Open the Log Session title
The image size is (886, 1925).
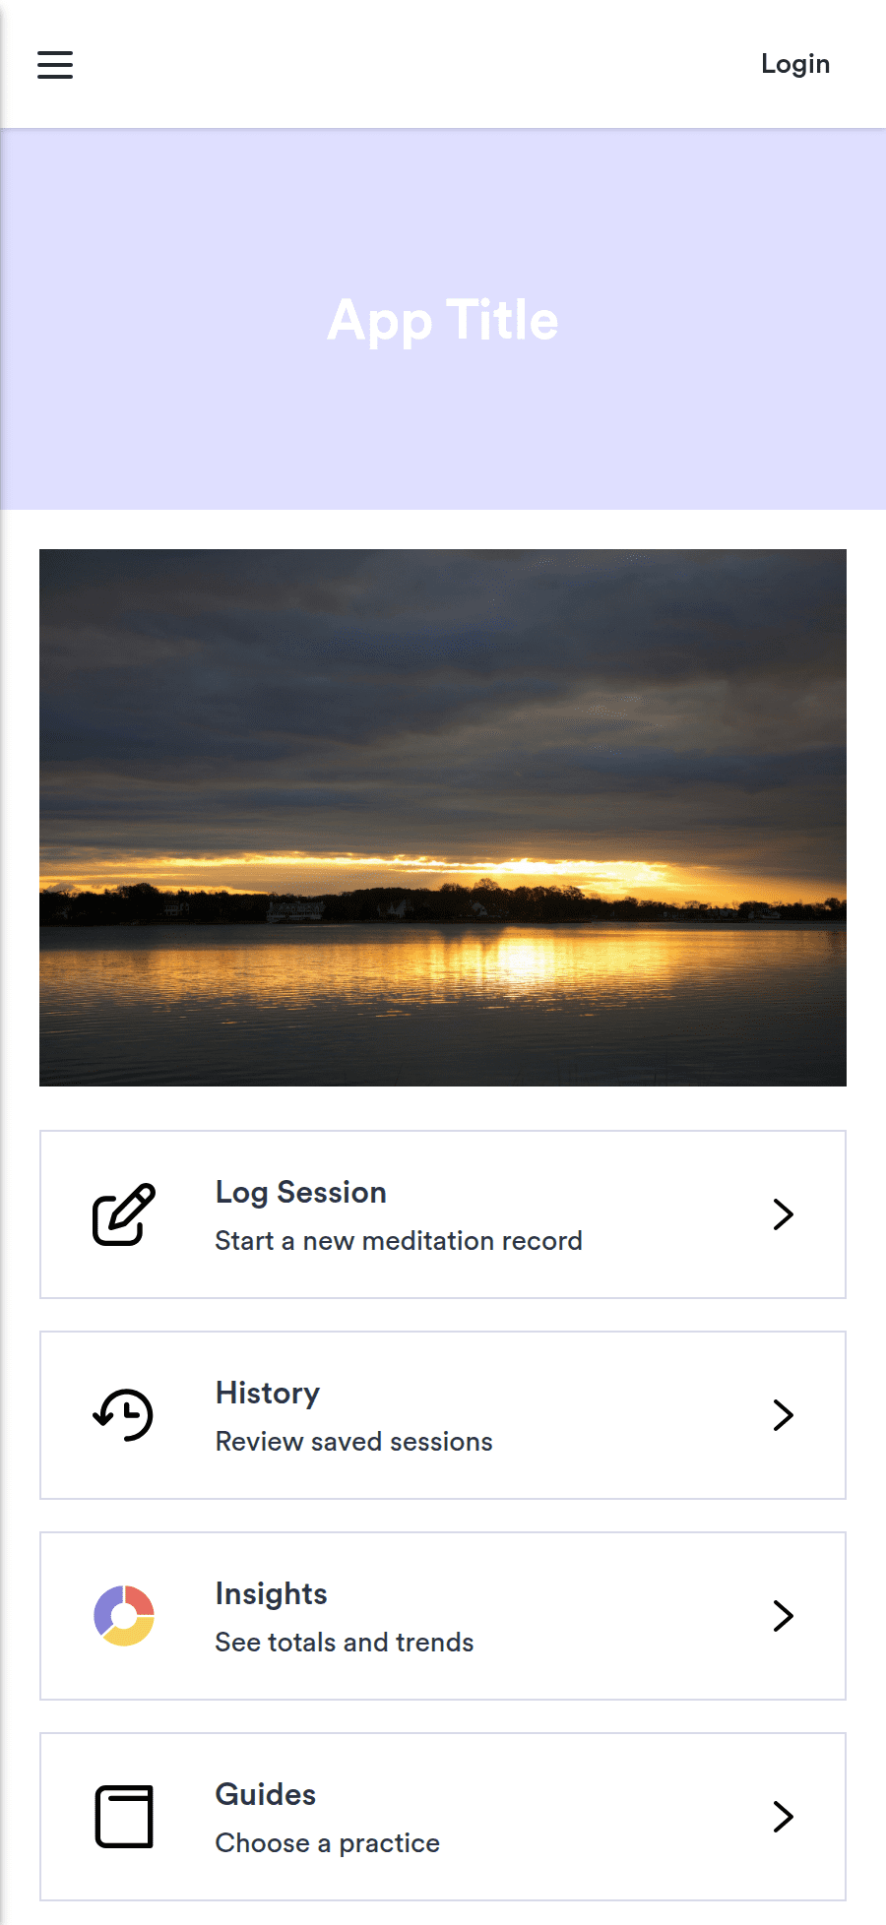[x=301, y=1193]
